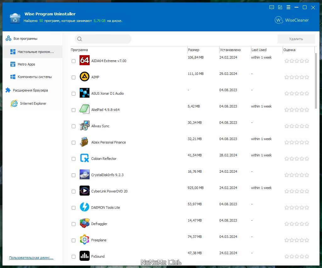Sort the list by the Установлено column header
Viewport: 322px width, 268px height.
coord(230,50)
